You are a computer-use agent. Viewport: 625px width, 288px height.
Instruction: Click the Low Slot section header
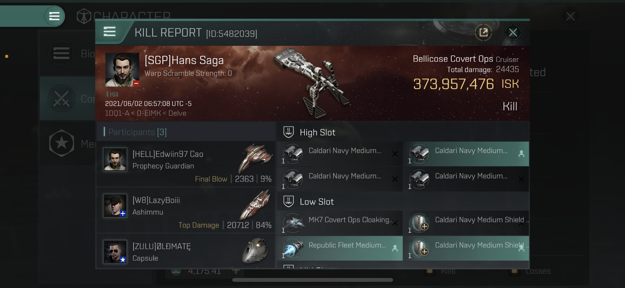pyautogui.click(x=317, y=202)
